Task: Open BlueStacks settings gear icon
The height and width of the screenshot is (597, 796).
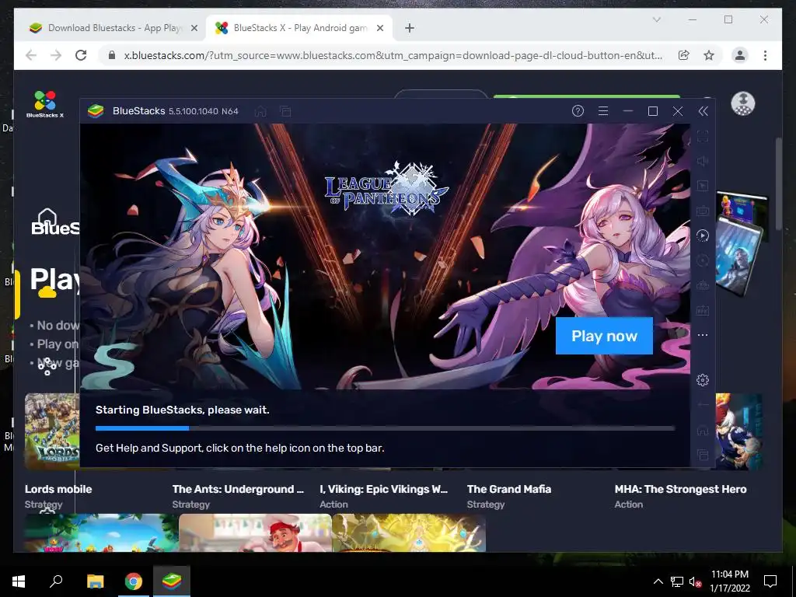Action: (x=703, y=379)
